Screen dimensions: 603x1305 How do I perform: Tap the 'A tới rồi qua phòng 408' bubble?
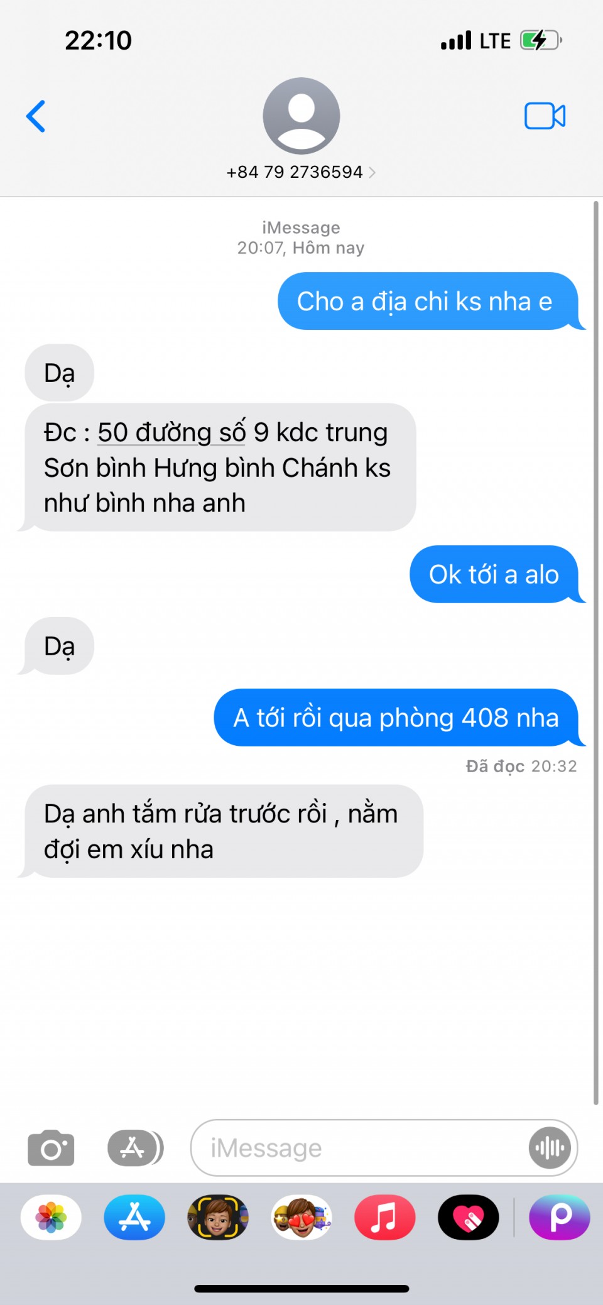[396, 718]
